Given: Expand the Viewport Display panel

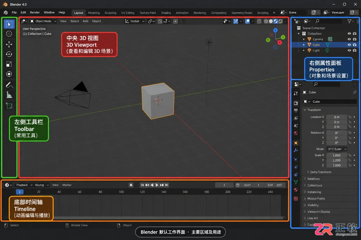Looking at the screenshot, I should click(319, 211).
